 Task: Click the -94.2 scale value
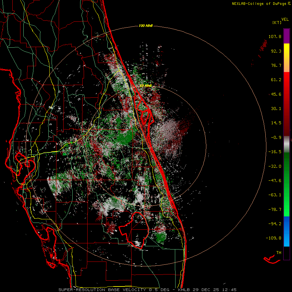(275, 224)
